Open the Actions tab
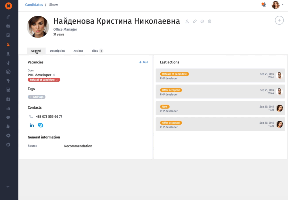Viewport: 288px width, 200px height. click(78, 51)
